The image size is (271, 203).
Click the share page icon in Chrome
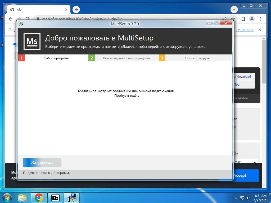pyautogui.click(x=224, y=19)
